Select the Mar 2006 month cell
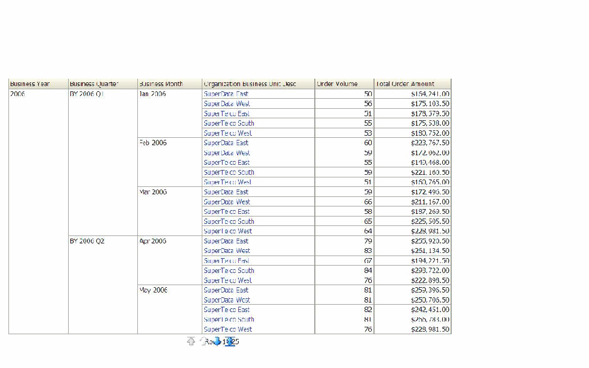Viewport: 589px width, 368px height. tap(170, 211)
